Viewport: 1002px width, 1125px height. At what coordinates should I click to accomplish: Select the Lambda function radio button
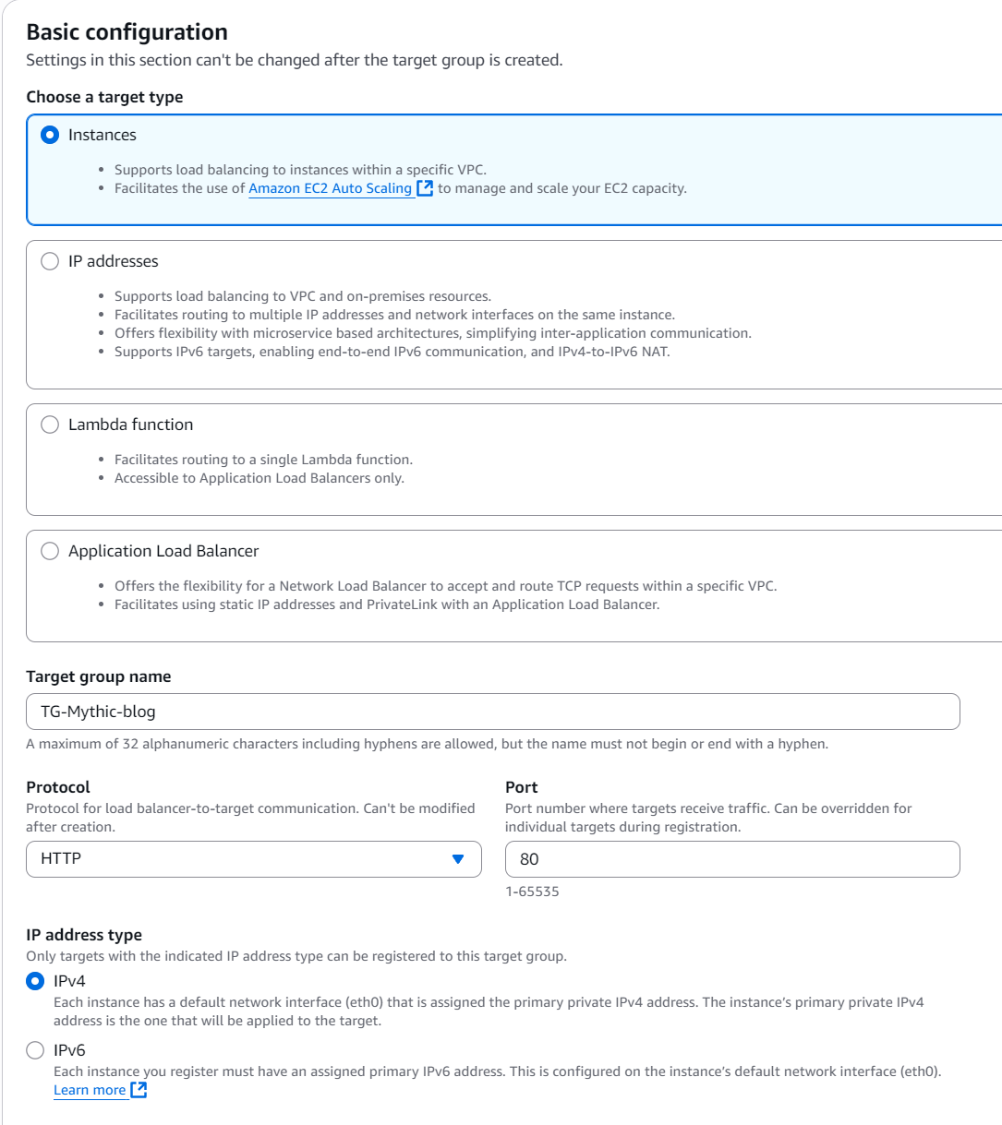(x=50, y=425)
